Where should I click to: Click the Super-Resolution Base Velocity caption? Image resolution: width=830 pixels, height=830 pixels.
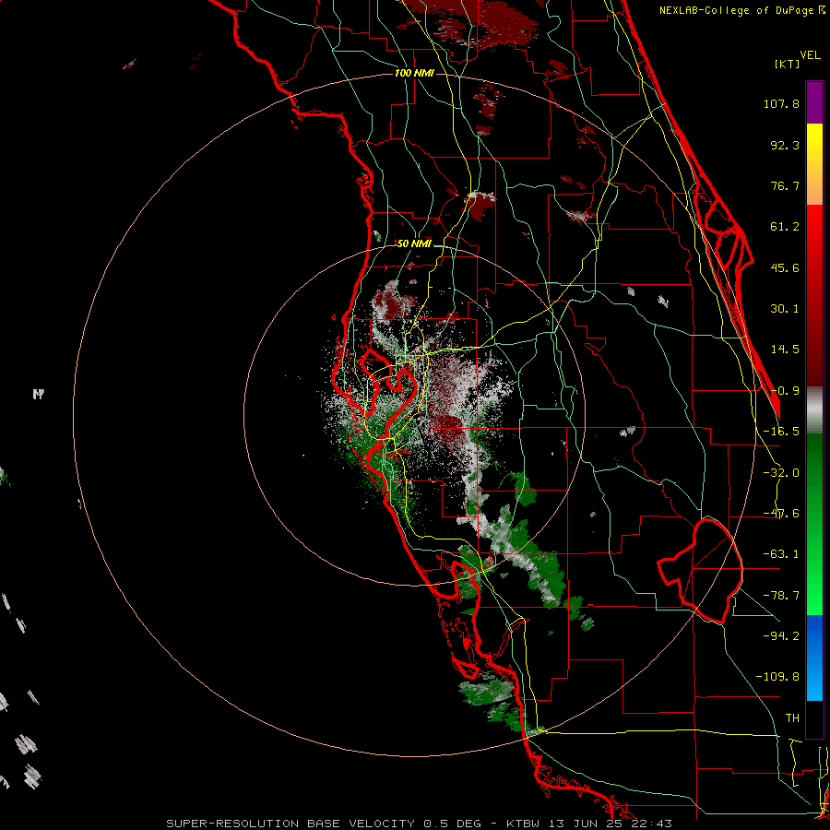click(x=420, y=824)
